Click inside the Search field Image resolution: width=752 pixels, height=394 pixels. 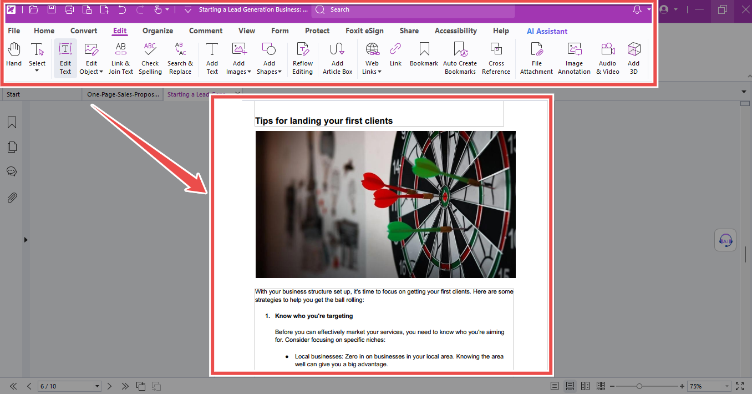coord(413,9)
